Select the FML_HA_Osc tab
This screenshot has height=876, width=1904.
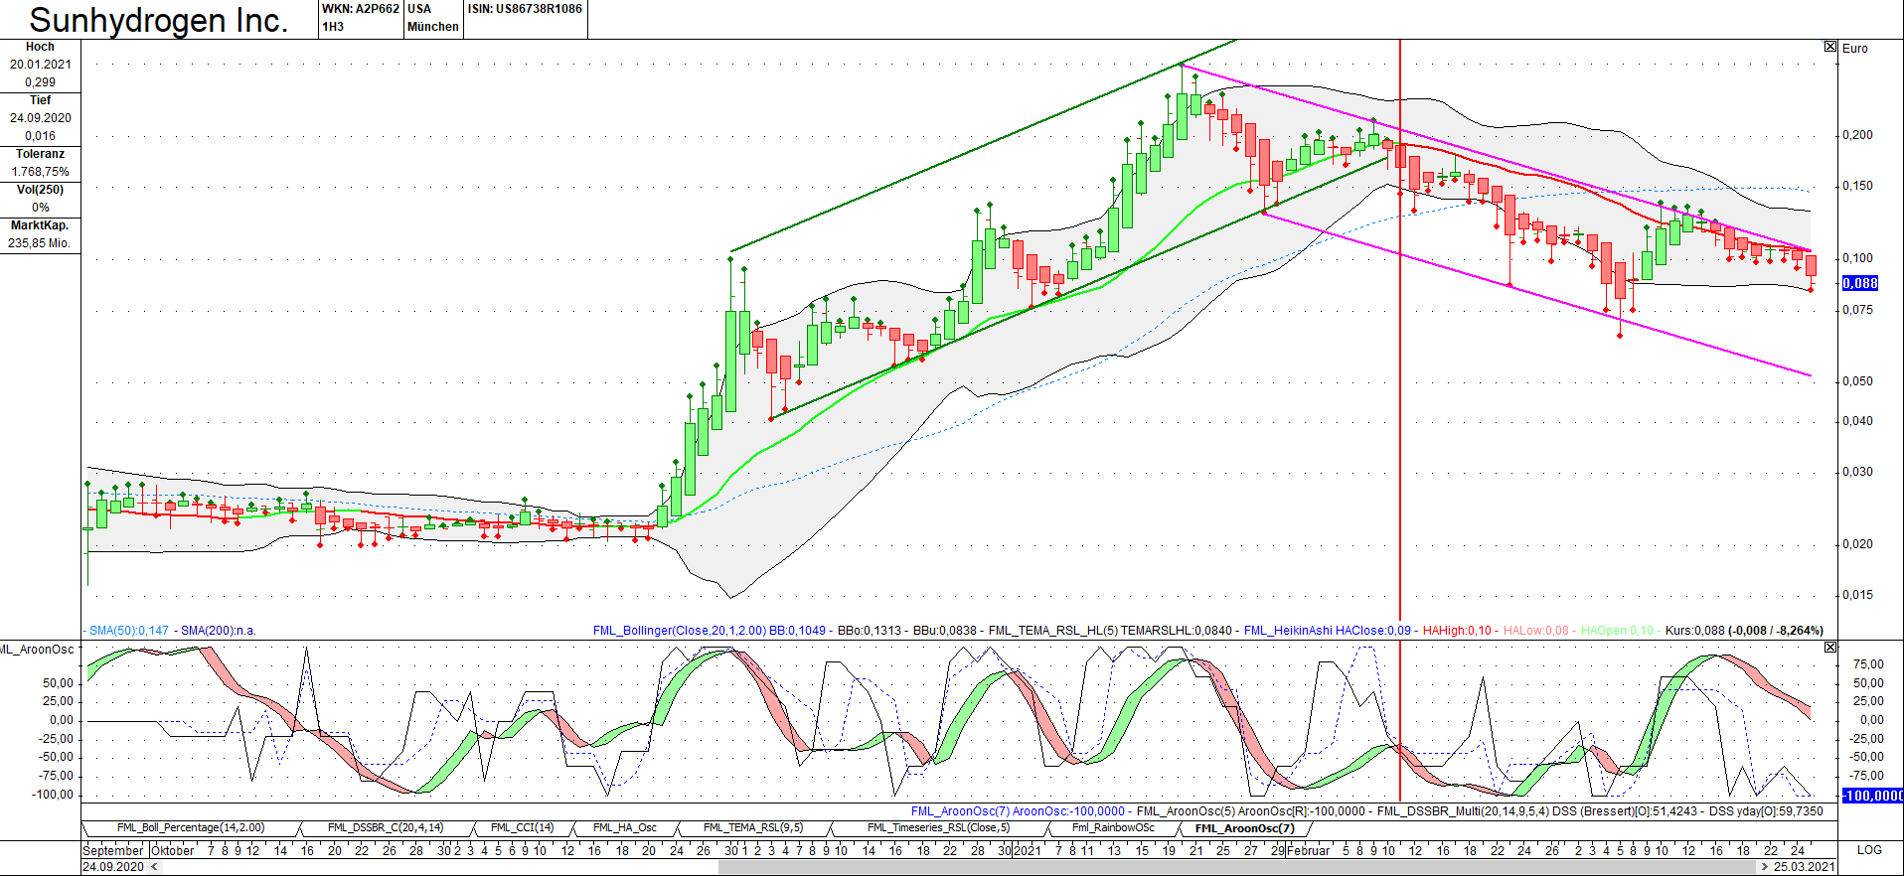pos(625,828)
